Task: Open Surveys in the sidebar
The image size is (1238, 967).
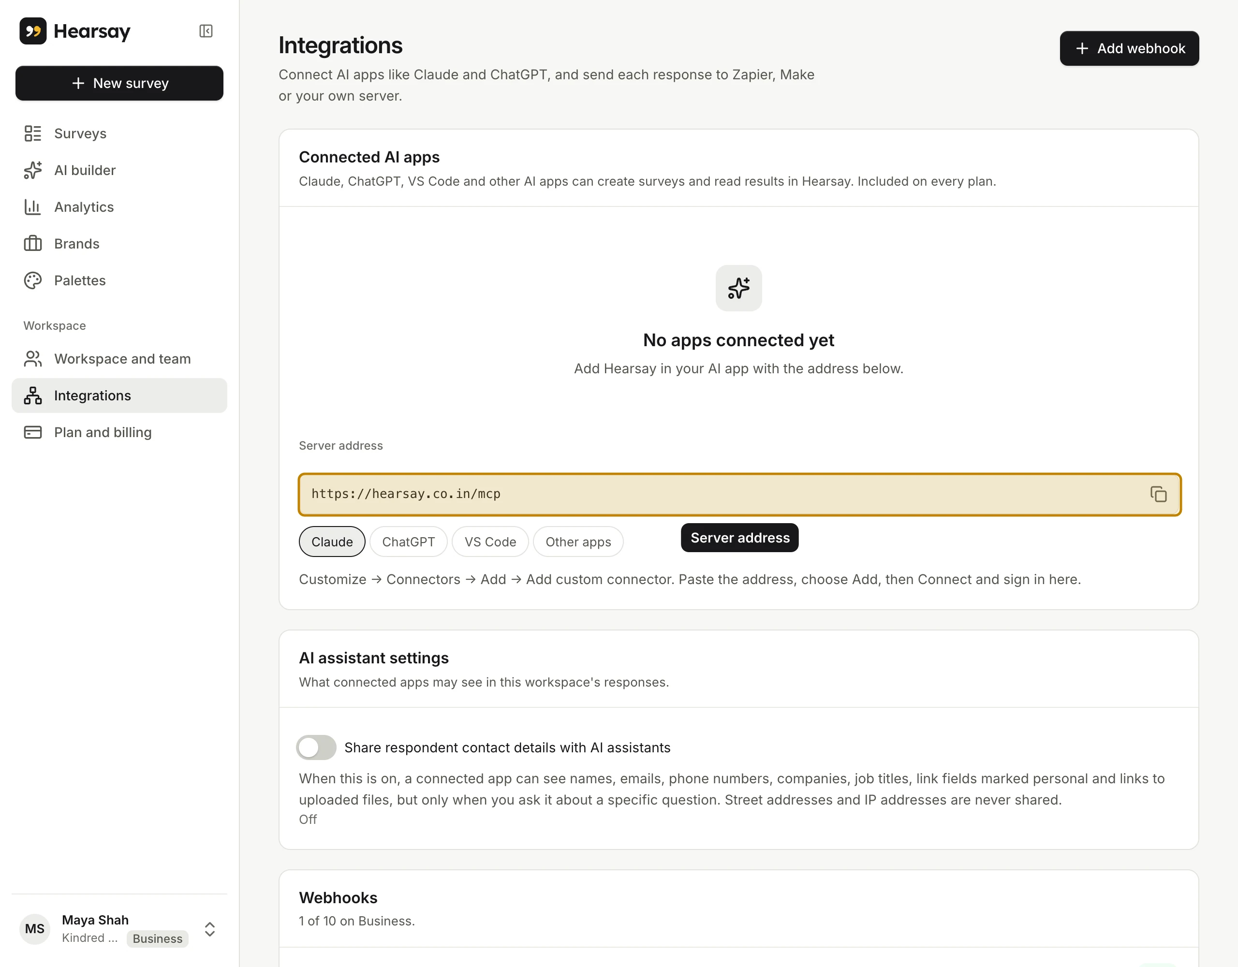Action: coord(119,133)
